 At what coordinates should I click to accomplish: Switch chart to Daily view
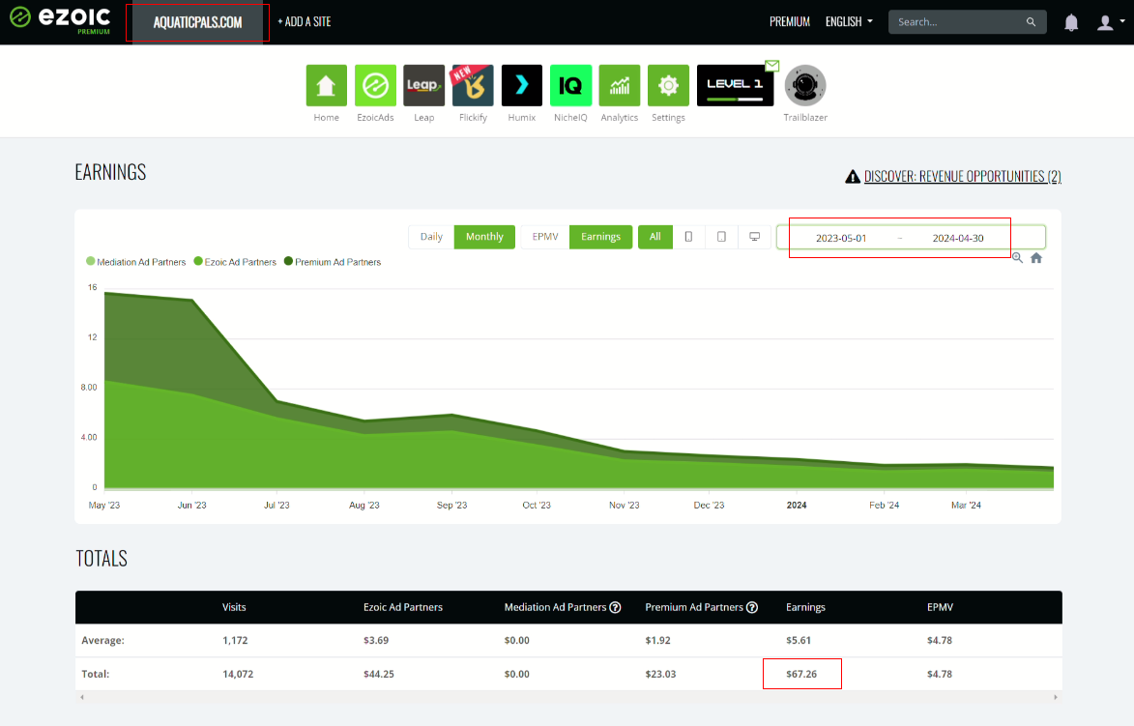[x=431, y=237]
